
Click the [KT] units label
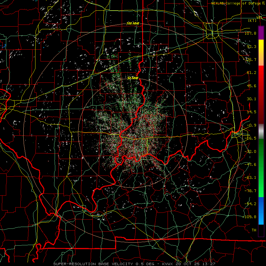click(252, 20)
